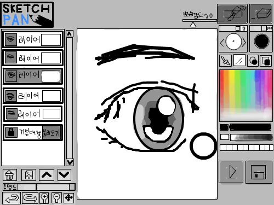
Task: Click the brush opacity slider showing 100
Action: click(x=261, y=28)
